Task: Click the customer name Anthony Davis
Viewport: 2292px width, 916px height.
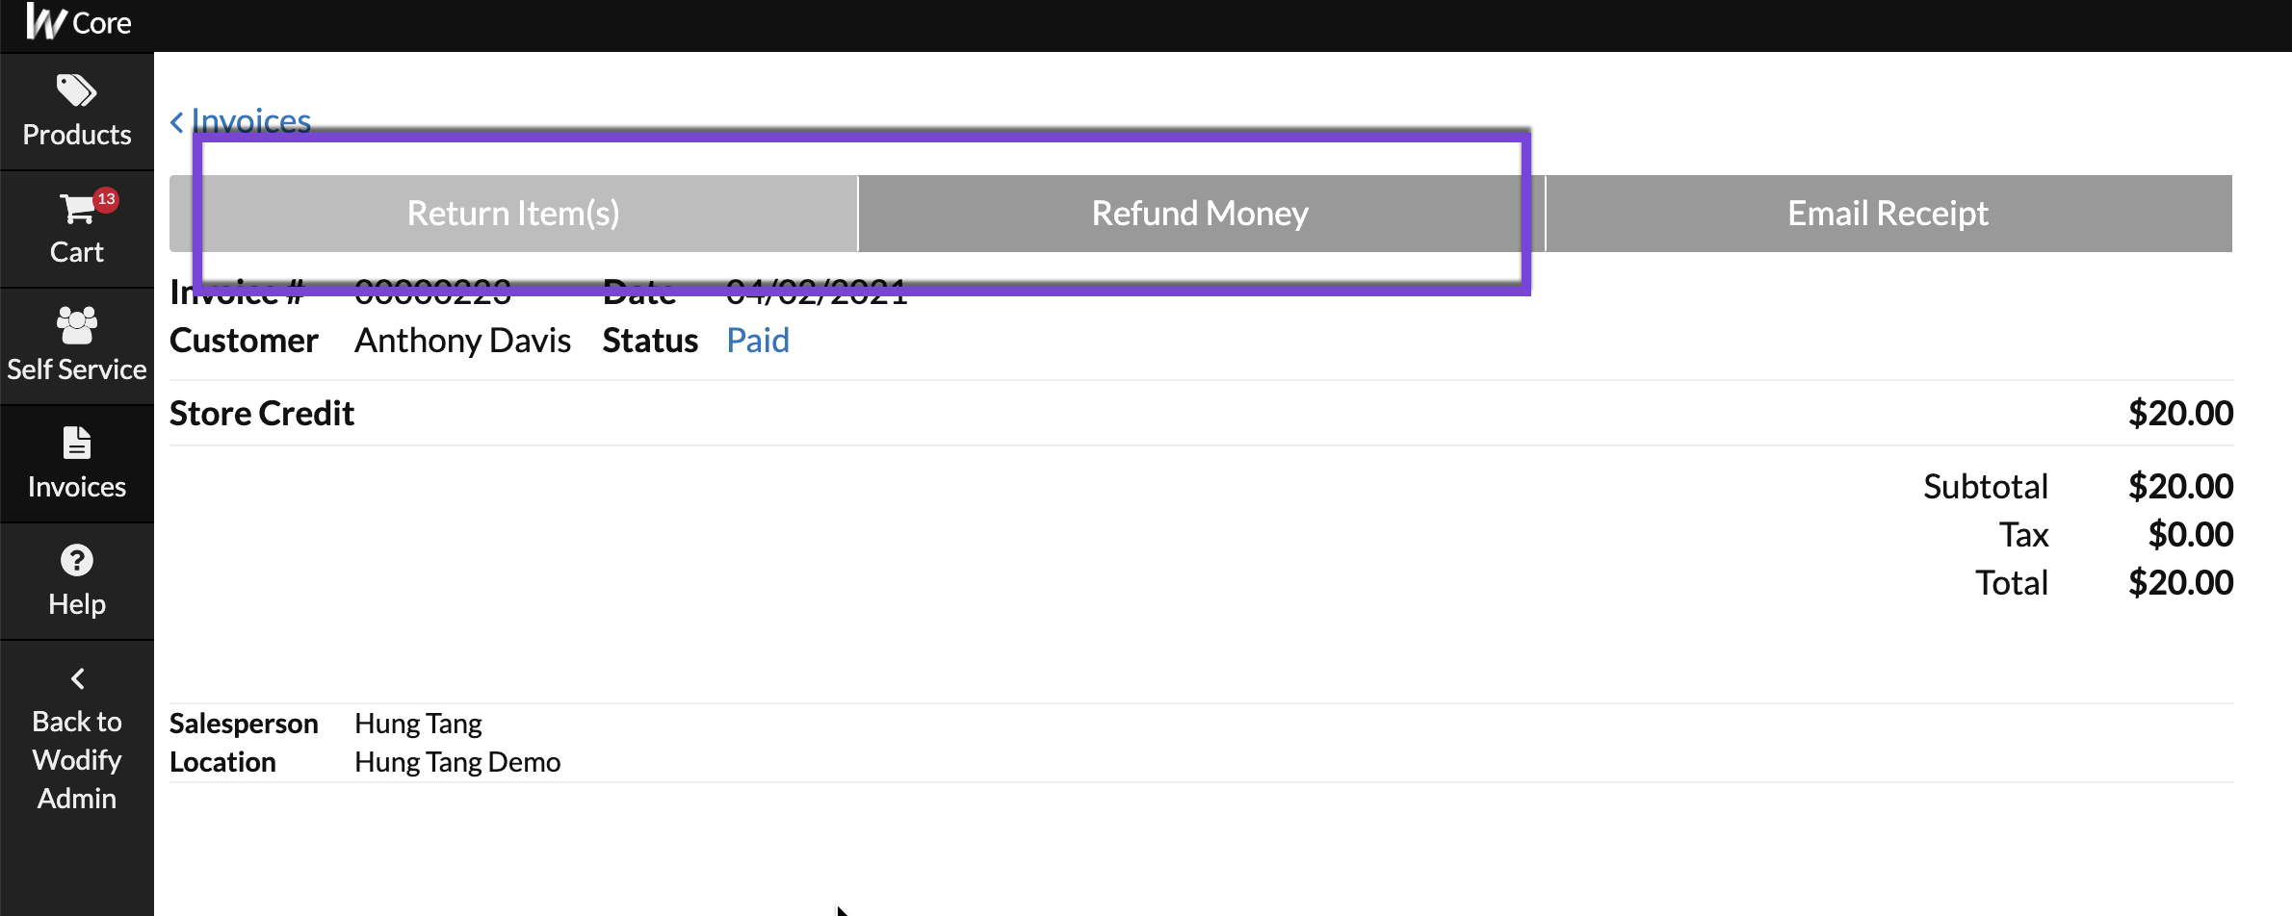Action: tap(462, 341)
